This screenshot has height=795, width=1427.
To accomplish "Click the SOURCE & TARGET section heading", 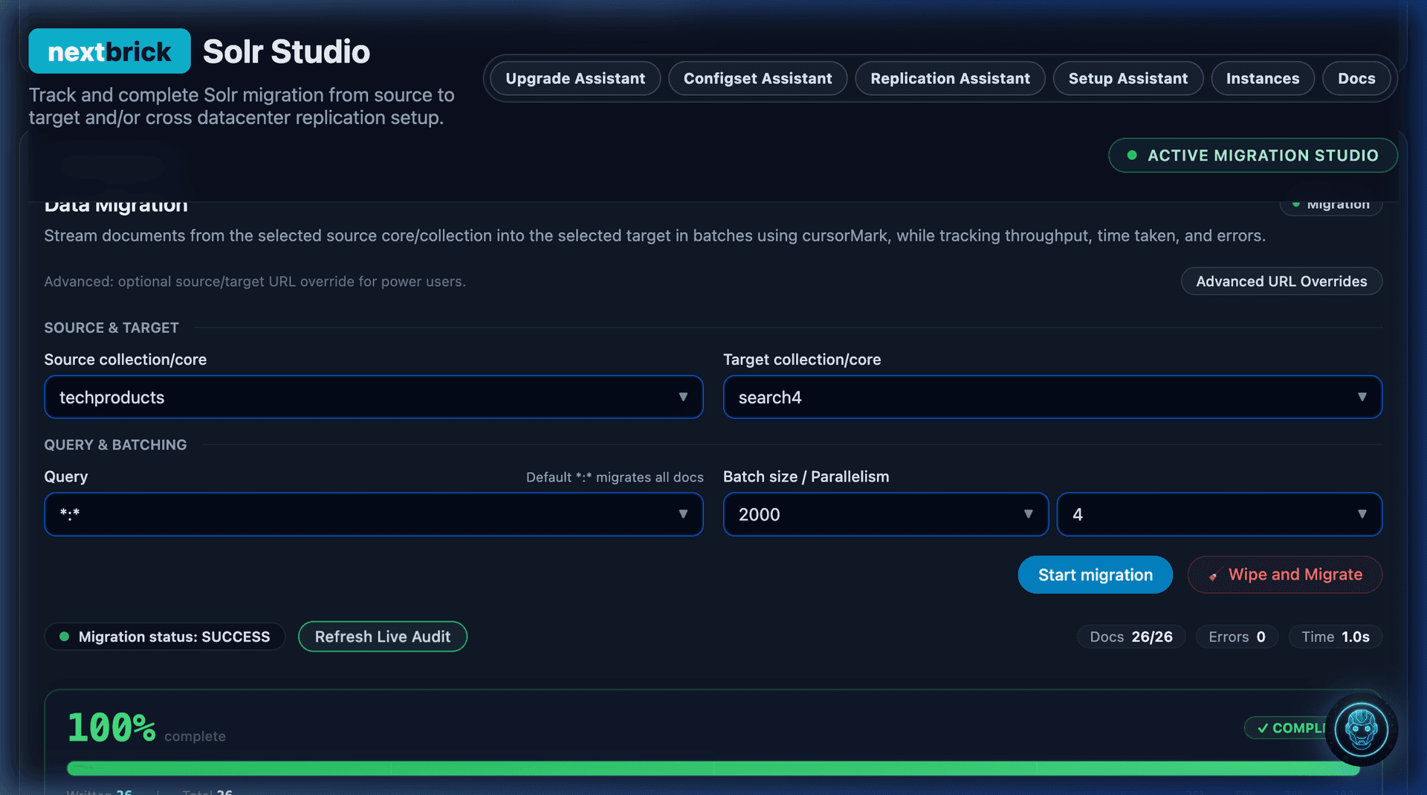I will pos(111,328).
